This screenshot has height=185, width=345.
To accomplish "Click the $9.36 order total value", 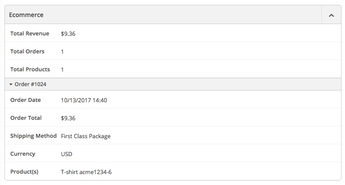I will click(68, 118).
